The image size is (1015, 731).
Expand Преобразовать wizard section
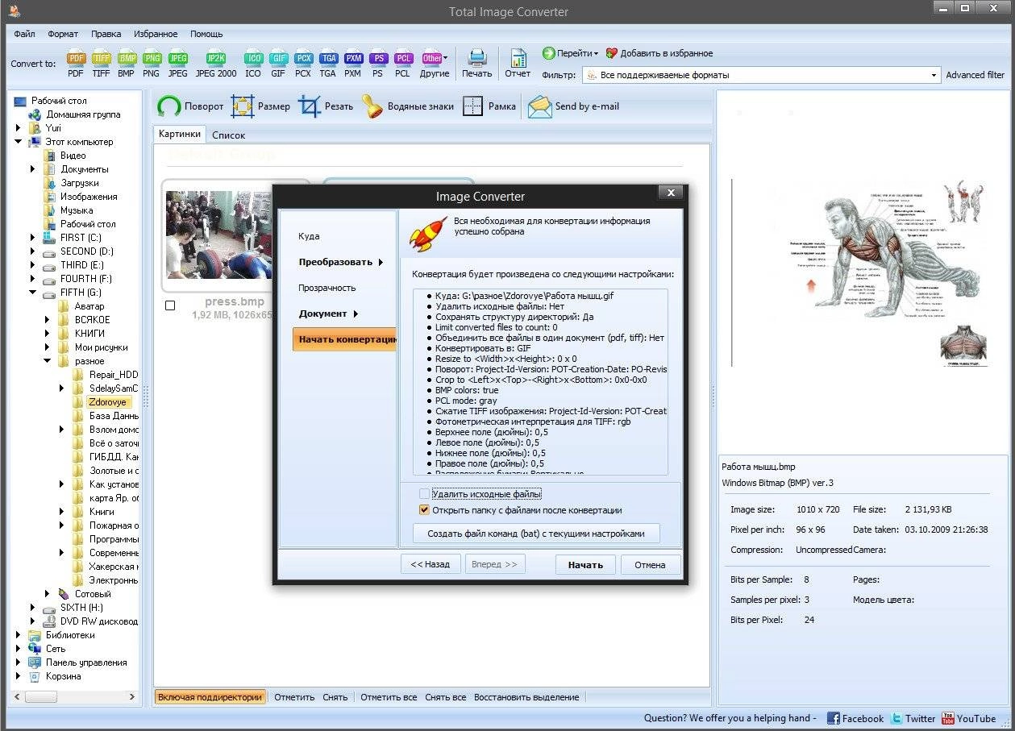click(x=340, y=262)
